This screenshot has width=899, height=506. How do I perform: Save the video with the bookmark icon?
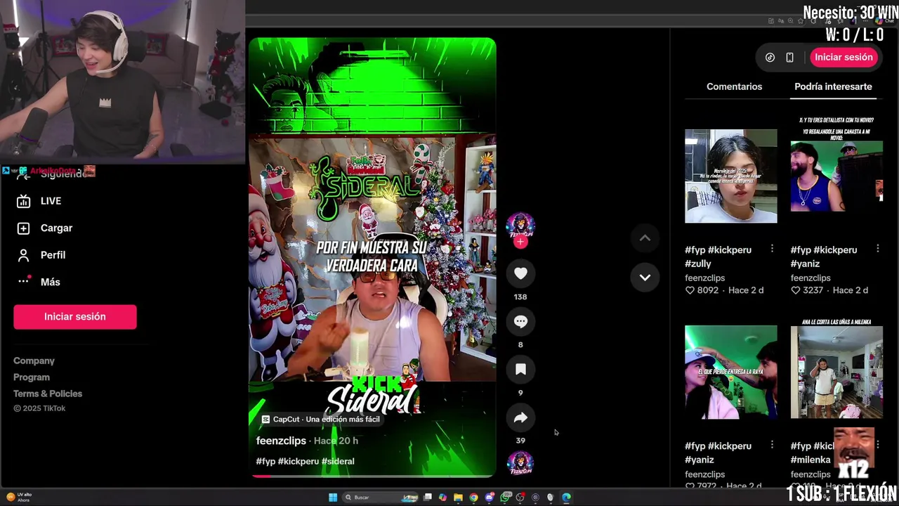pyautogui.click(x=520, y=370)
